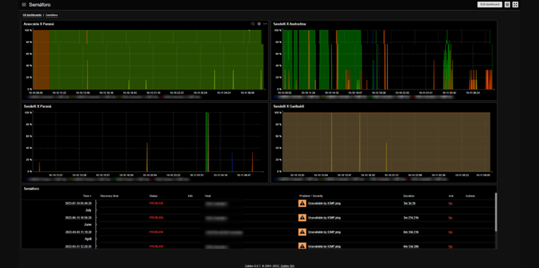This screenshot has height=268, width=539.
Task: Acknowledge the first problem via No link
Action: tap(450, 204)
